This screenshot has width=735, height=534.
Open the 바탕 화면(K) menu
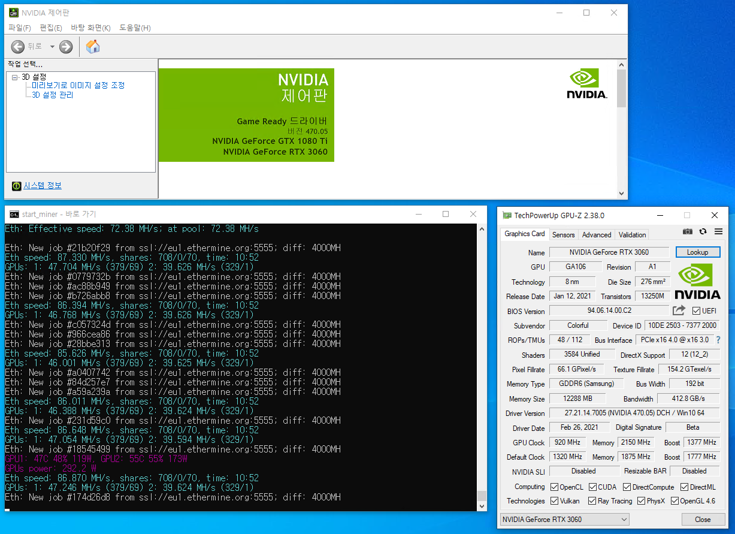tap(90, 28)
